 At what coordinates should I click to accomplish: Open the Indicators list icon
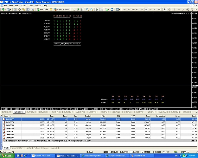coord(106,9)
